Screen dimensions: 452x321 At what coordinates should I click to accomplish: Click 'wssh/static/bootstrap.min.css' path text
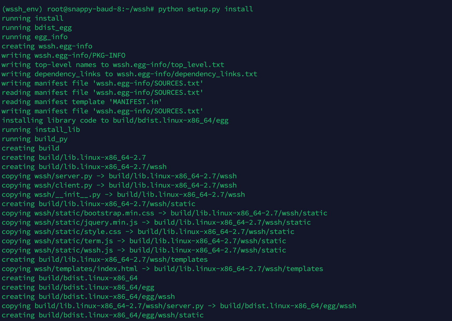(x=94, y=213)
